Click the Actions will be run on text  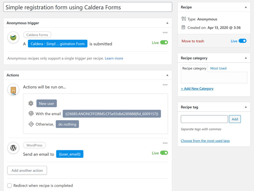(x=45, y=87)
